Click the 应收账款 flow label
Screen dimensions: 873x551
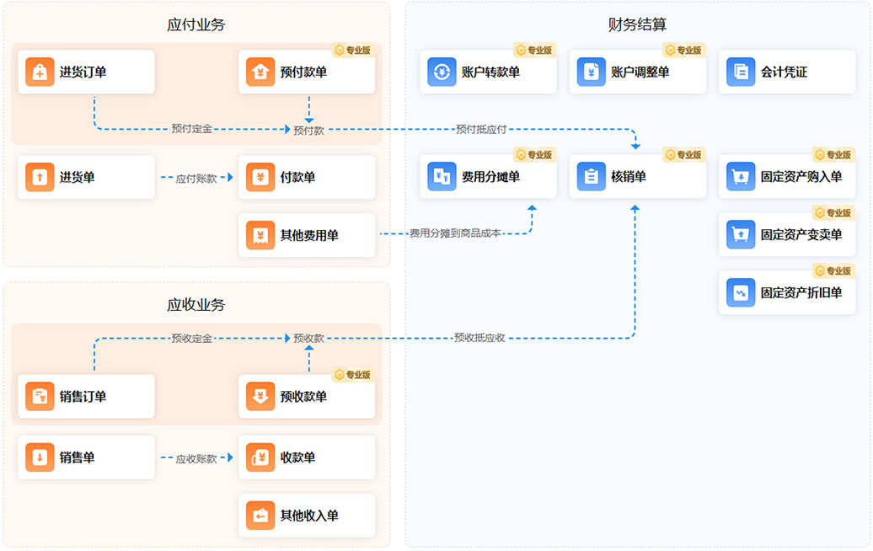(196, 458)
